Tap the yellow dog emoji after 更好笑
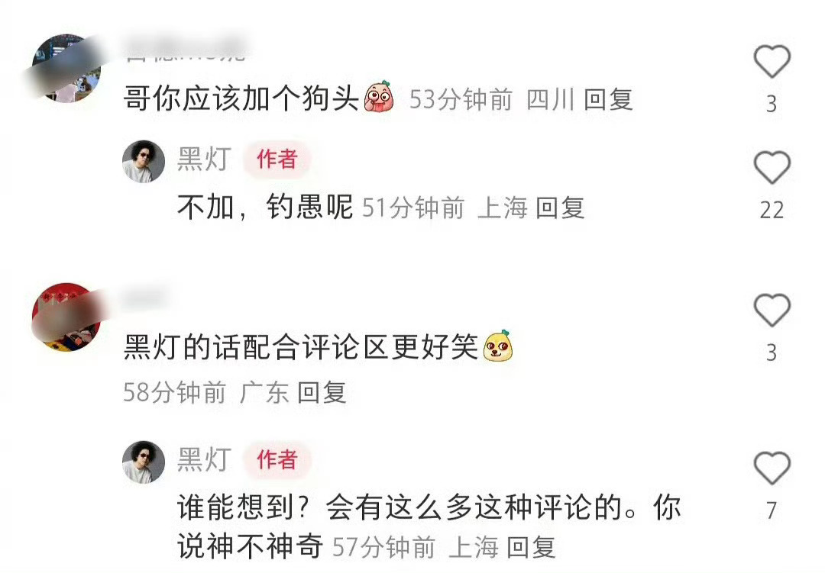This screenshot has height=573, width=825. point(498,346)
